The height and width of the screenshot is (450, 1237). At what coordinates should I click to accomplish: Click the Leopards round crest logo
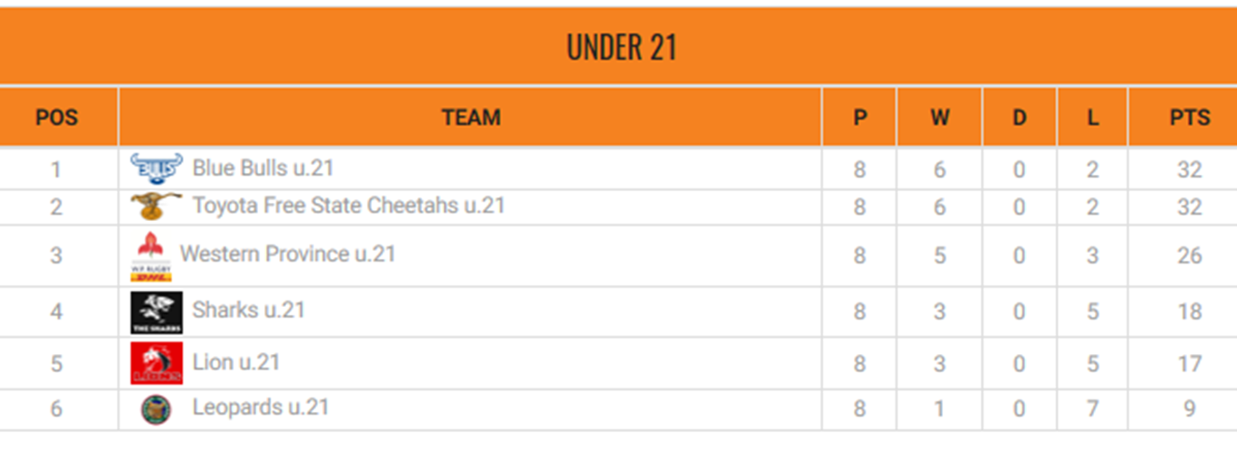[157, 409]
